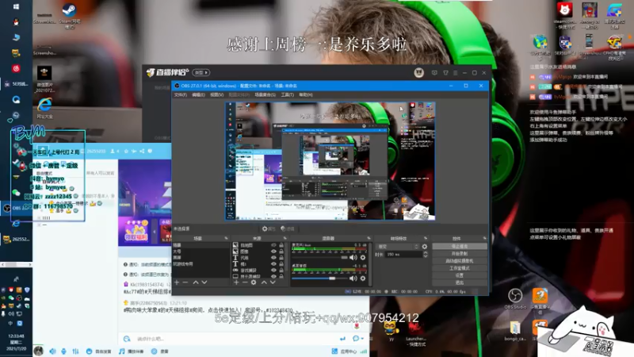634x357 pixels.
Task: Adjust the 桌面音频 volume slider
Action: (321, 278)
